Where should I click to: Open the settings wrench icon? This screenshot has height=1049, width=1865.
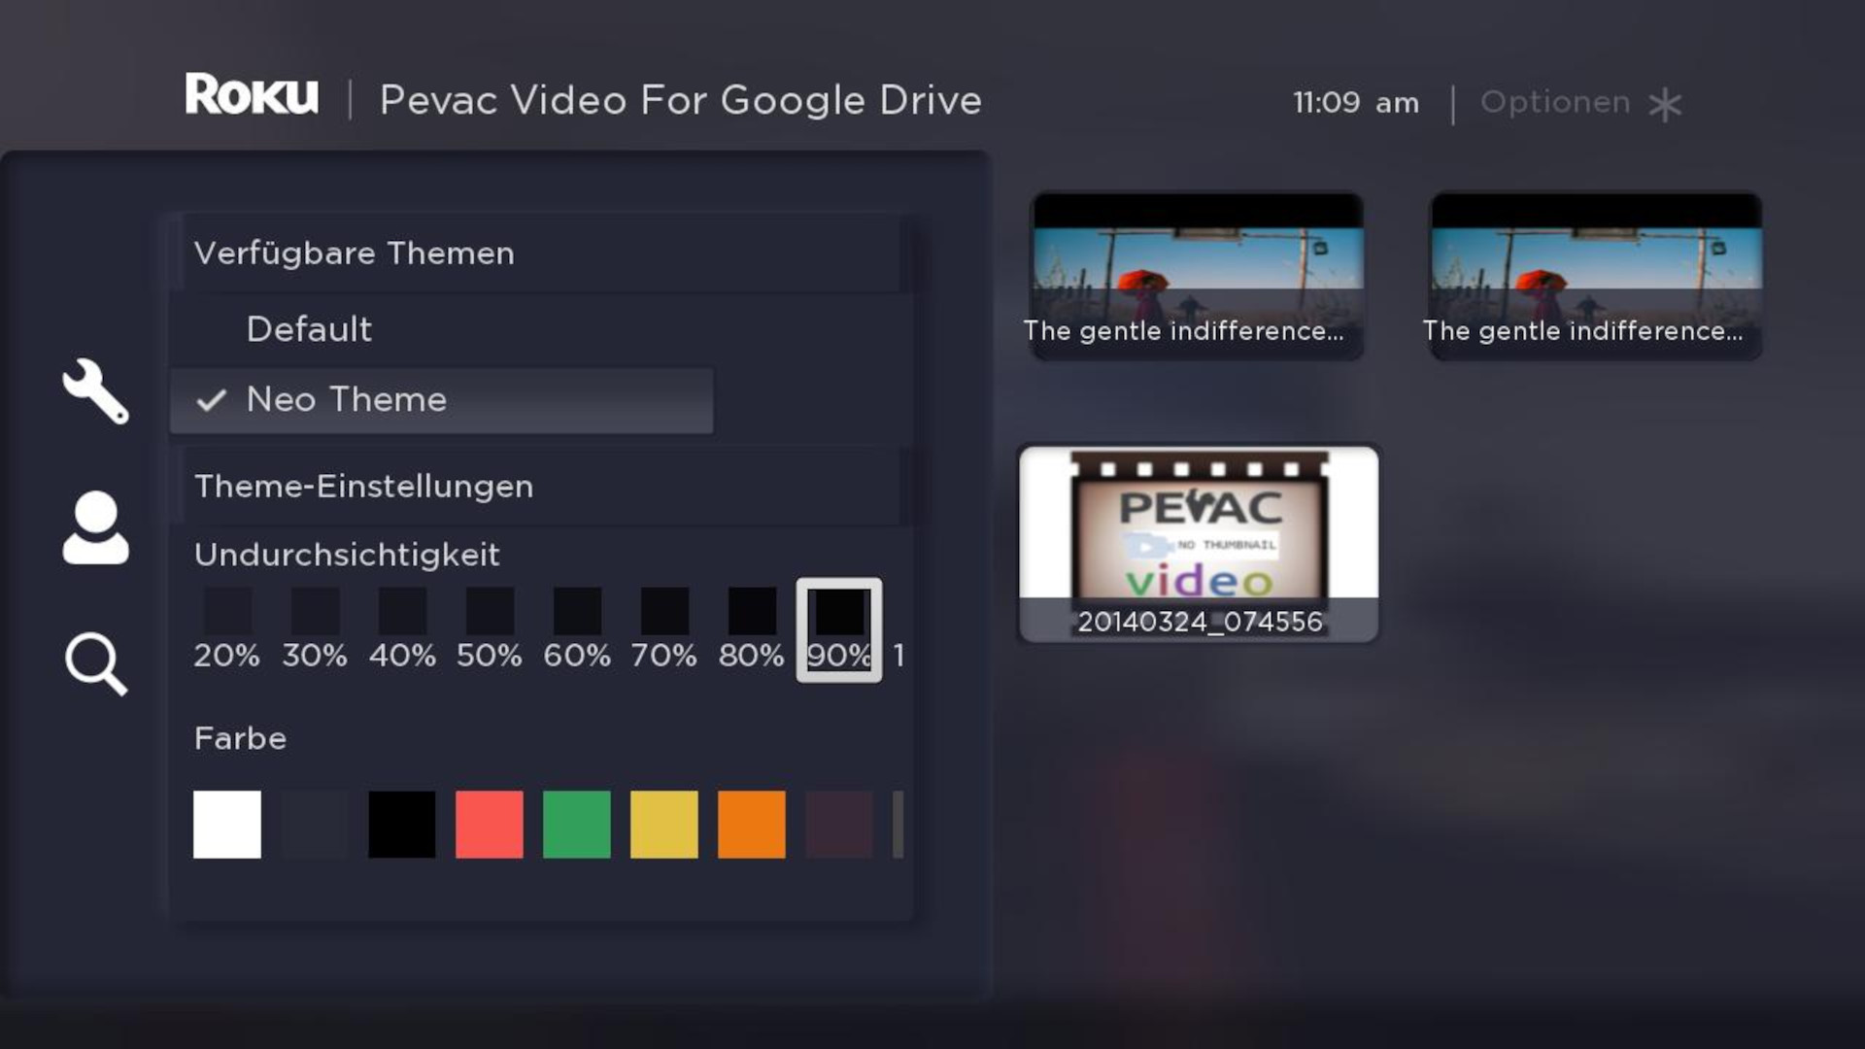[x=95, y=391]
